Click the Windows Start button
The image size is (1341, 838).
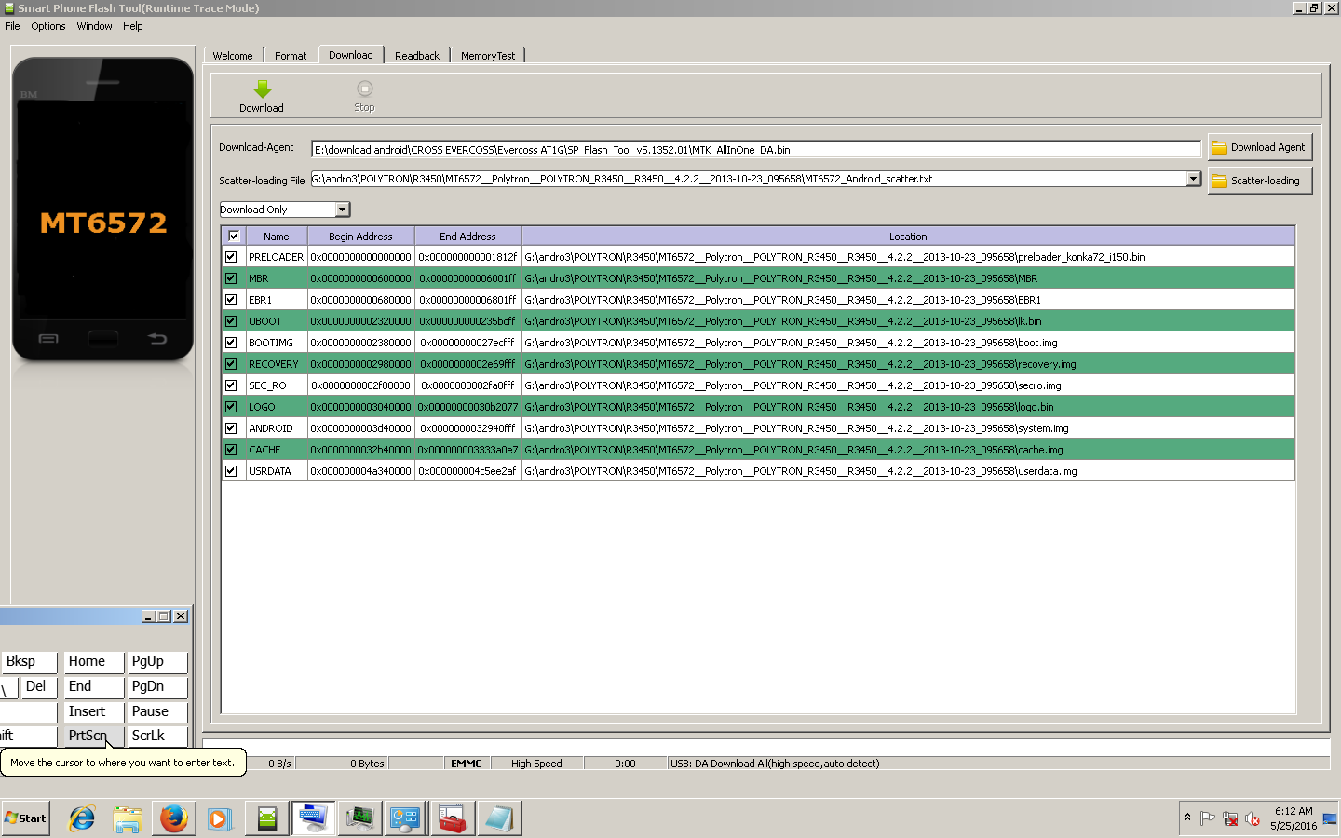26,818
